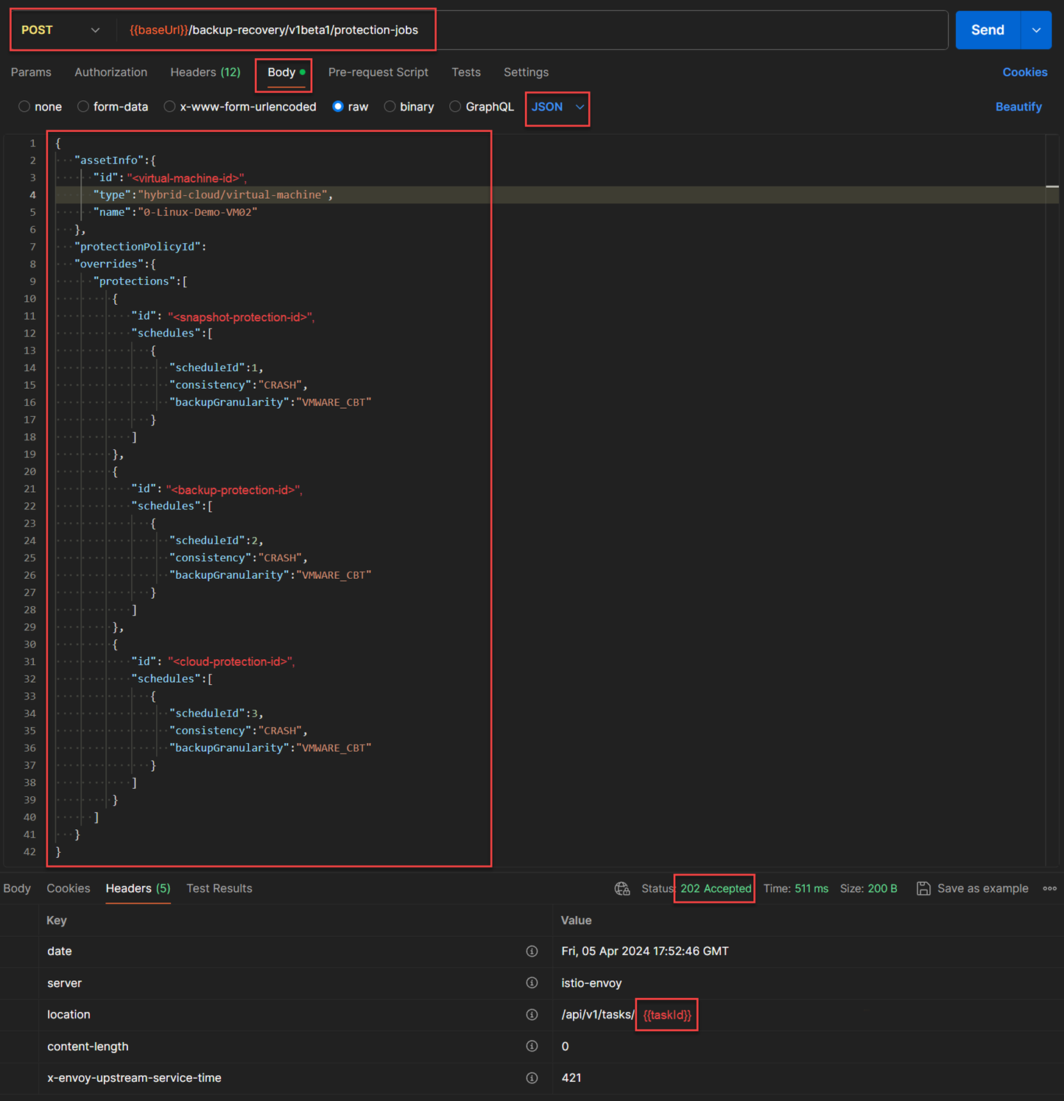Click the "hybrid-cloud/virtual-machine" type value
Image resolution: width=1064 pixels, height=1101 pixels.
[x=233, y=195]
